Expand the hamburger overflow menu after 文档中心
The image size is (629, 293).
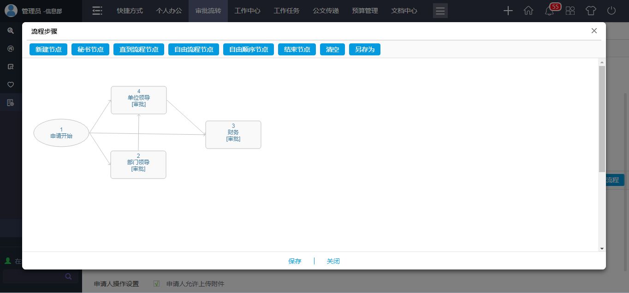pos(440,11)
